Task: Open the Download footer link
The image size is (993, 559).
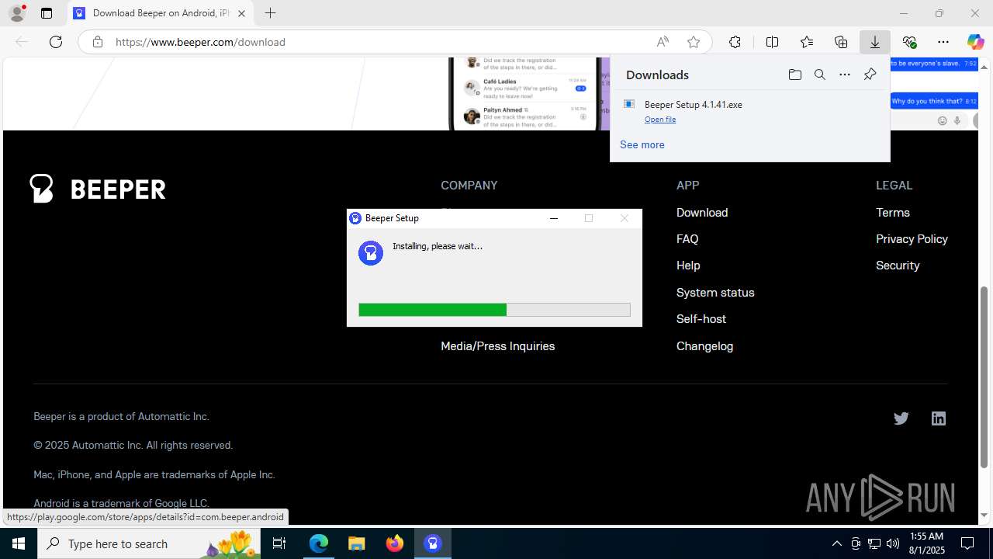Action: 702,213
